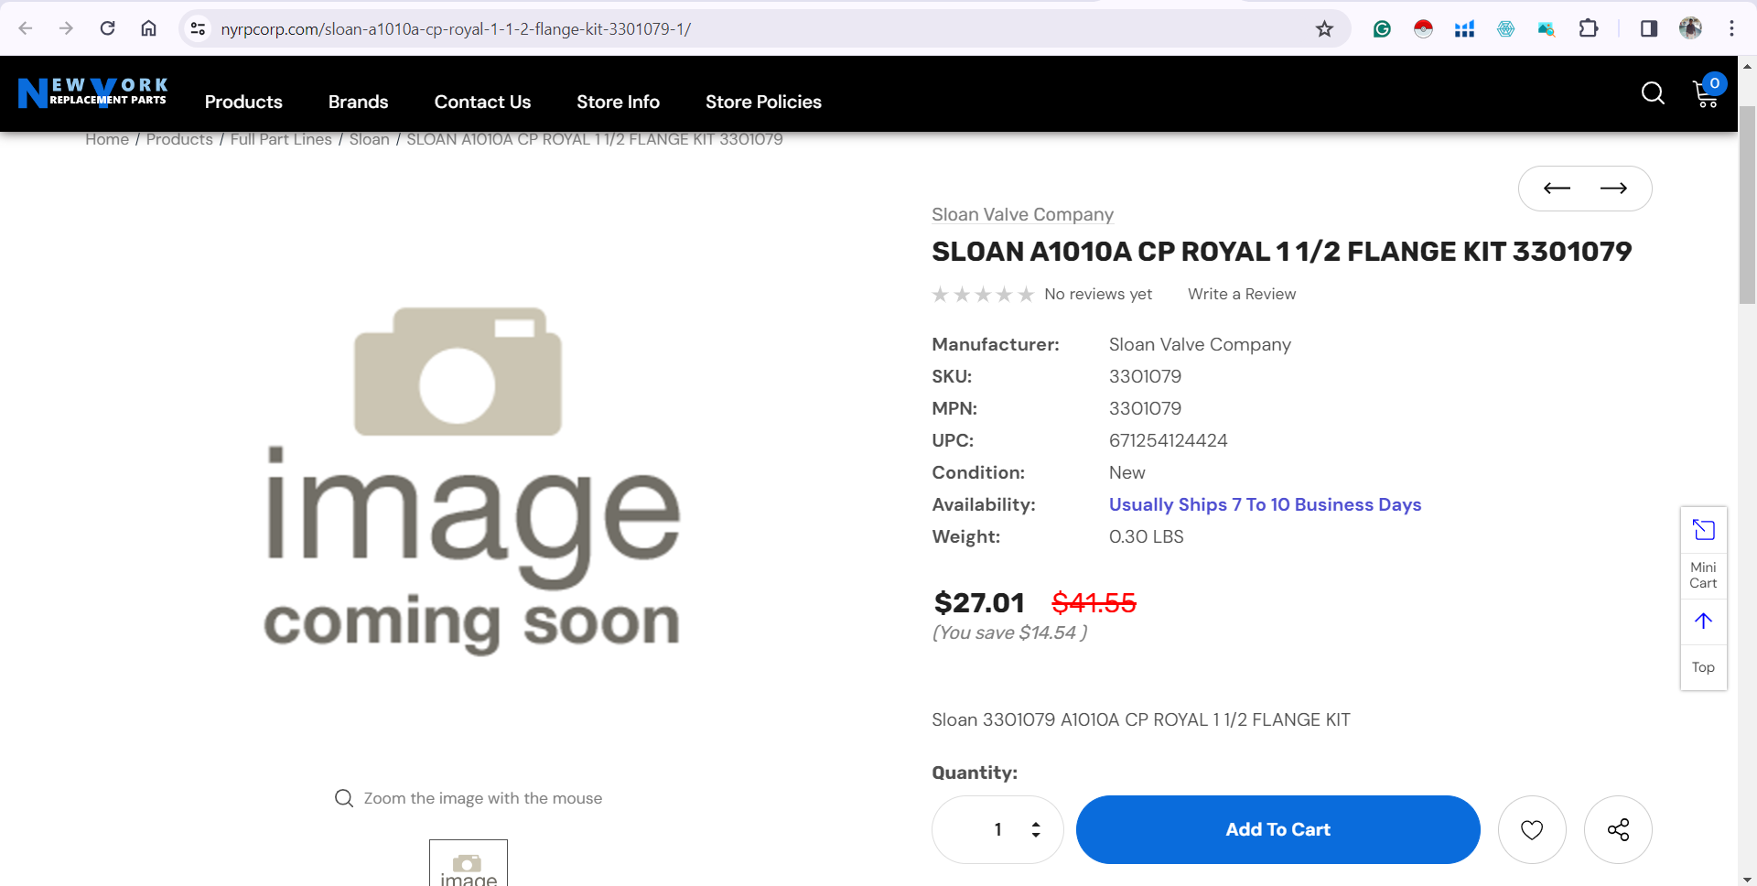The width and height of the screenshot is (1757, 886).
Task: Select the product image thumbnail
Action: 469,862
